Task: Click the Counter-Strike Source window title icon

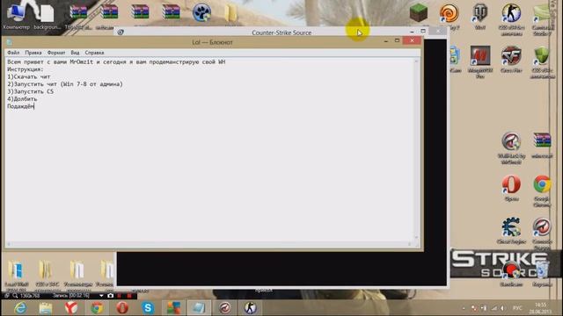Action: click(x=121, y=32)
